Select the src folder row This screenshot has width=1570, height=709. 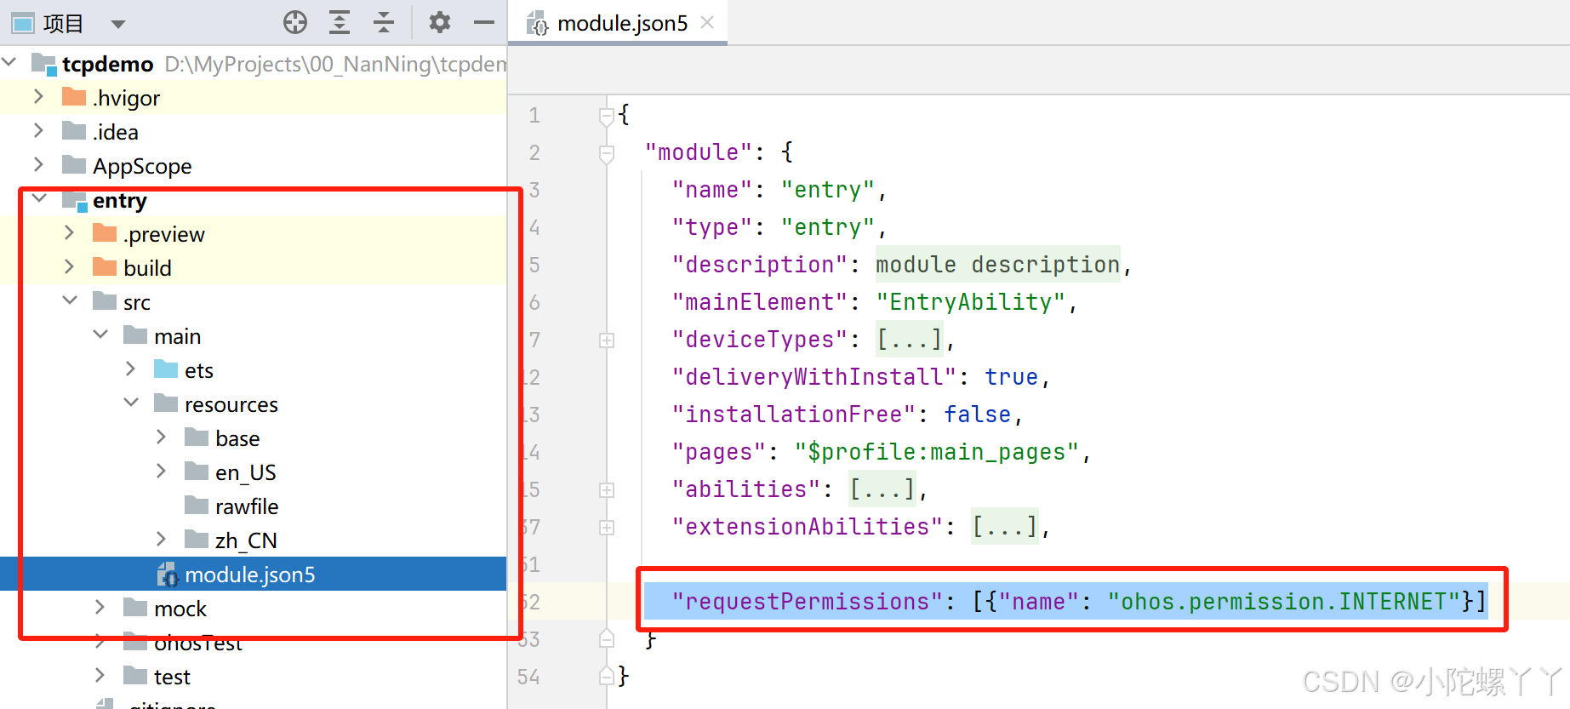click(x=254, y=301)
